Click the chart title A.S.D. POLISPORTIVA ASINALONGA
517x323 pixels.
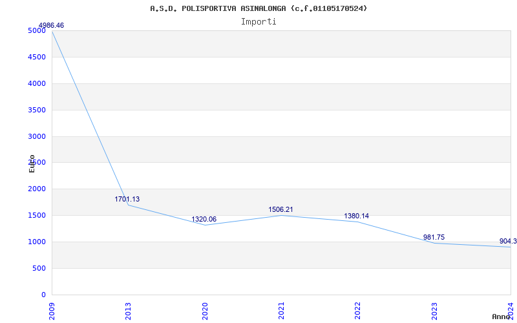tap(258, 8)
